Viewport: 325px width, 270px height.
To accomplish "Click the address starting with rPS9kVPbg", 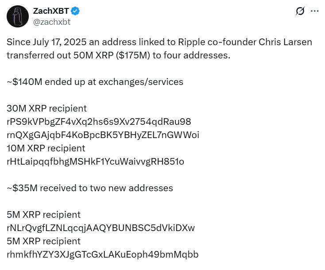I will coord(99,122).
